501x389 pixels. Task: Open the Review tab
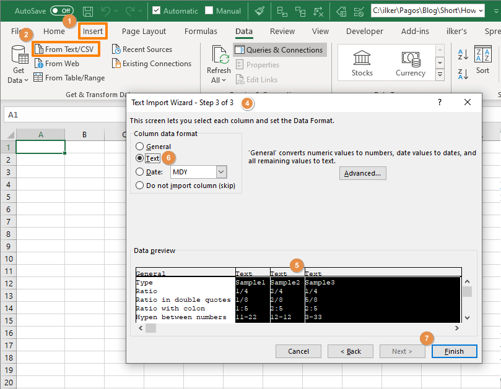282,31
